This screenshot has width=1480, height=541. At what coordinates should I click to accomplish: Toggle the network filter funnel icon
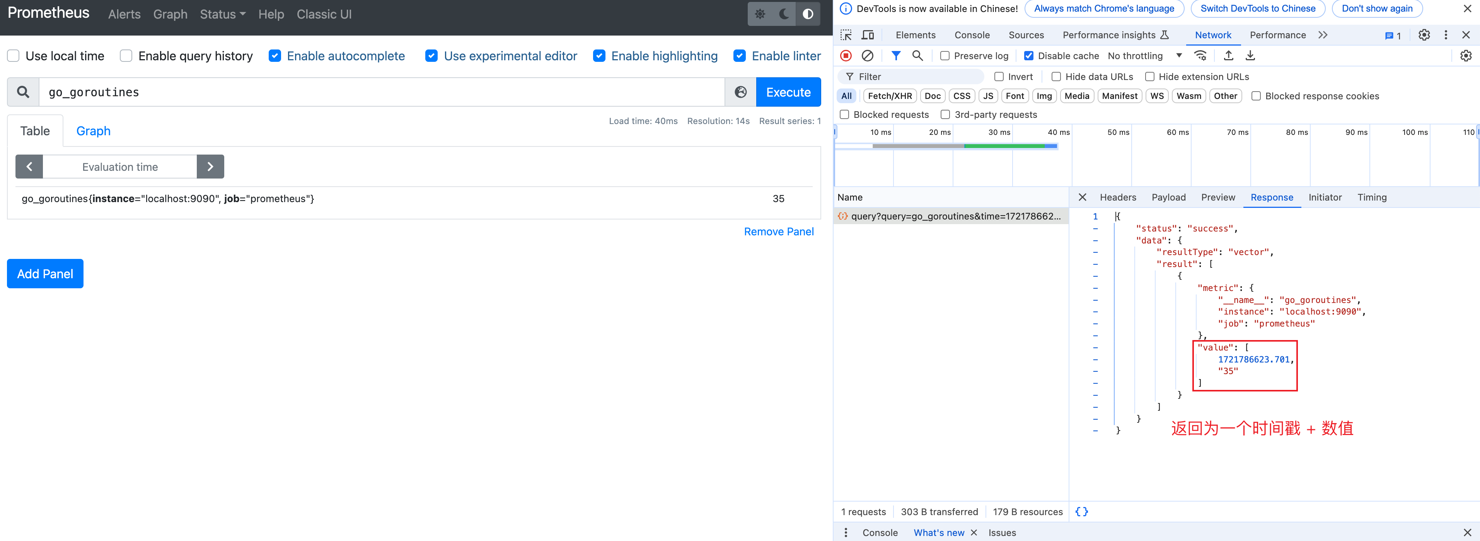click(896, 56)
